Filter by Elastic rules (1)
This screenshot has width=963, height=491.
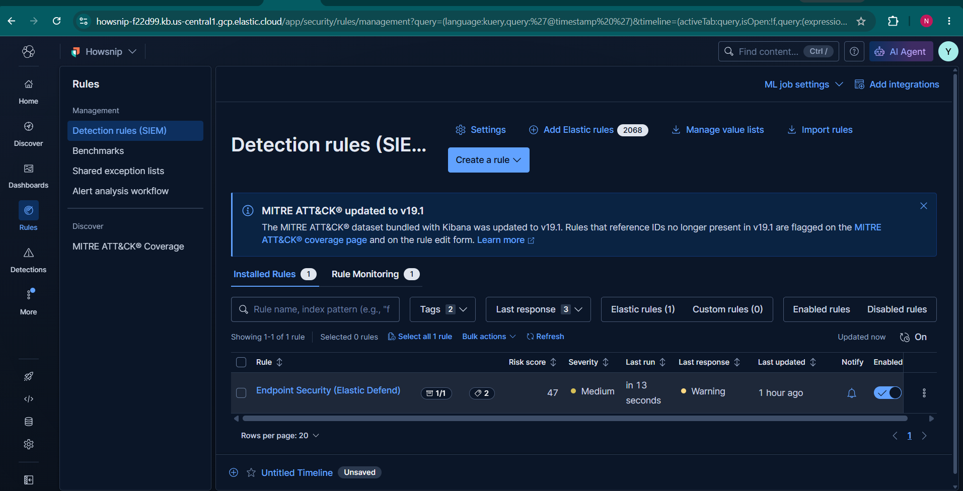coord(643,309)
